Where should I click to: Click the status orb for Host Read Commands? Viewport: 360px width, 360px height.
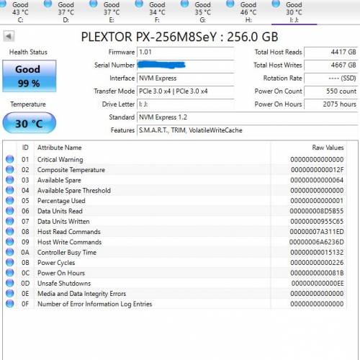tap(10, 231)
